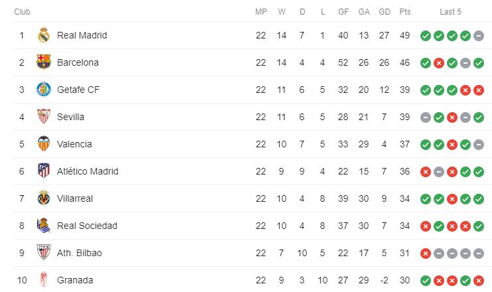This screenshot has width=492, height=292.
Task: Click the Getafe CF club crest
Action: tap(44, 89)
